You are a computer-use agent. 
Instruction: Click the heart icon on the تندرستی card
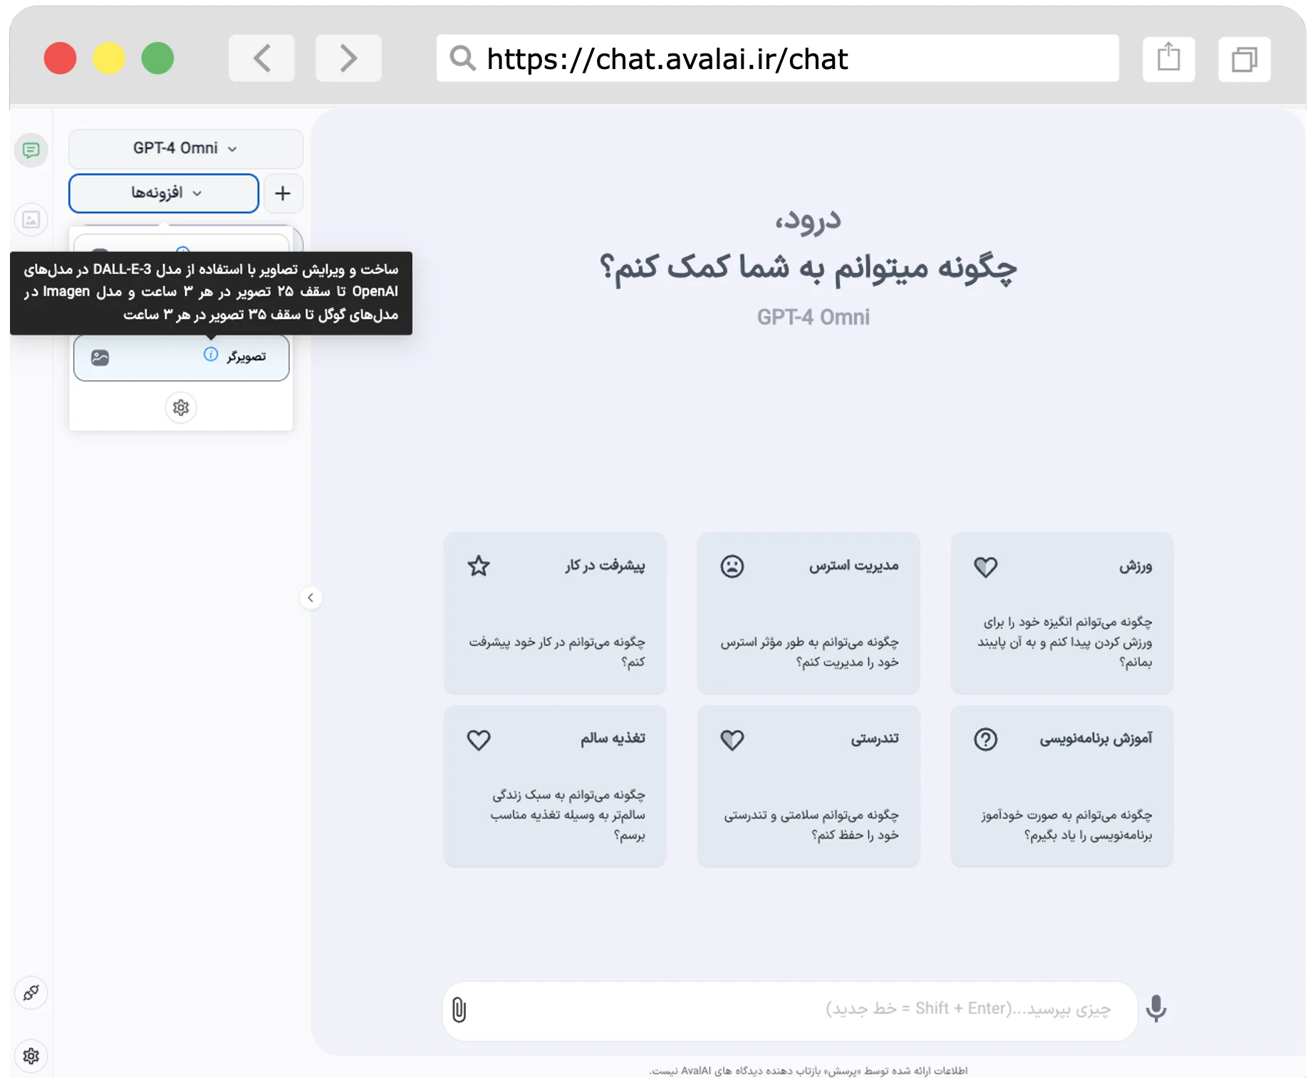point(732,740)
